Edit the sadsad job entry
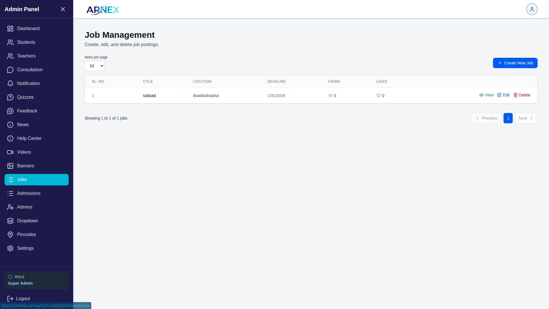549x309 pixels. pyautogui.click(x=503, y=95)
